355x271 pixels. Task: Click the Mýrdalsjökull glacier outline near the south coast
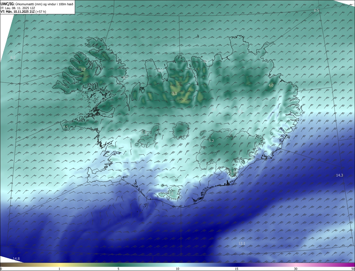pyautogui.click(x=174, y=193)
